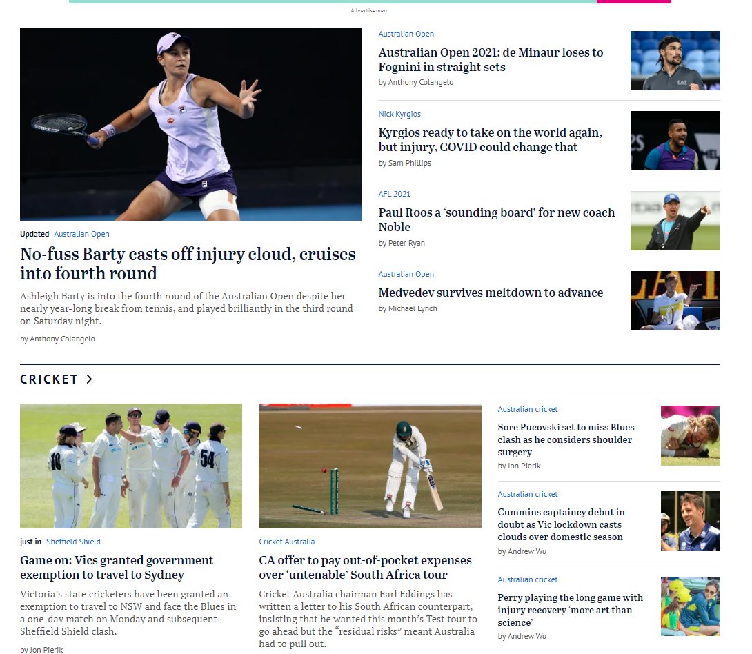Open 'Paul Roos a sounding board' headline
752x654 pixels.
pyautogui.click(x=496, y=219)
